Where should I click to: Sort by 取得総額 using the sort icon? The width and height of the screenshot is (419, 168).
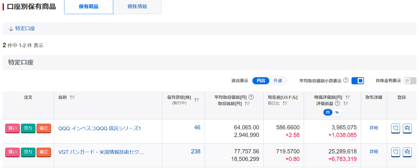pos(247,104)
